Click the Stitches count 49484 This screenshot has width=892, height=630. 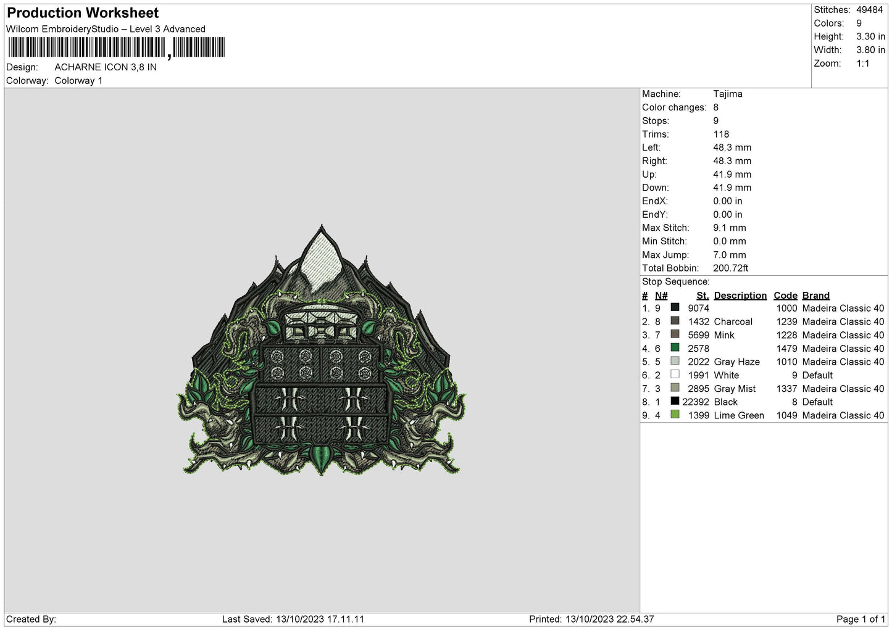coord(869,10)
